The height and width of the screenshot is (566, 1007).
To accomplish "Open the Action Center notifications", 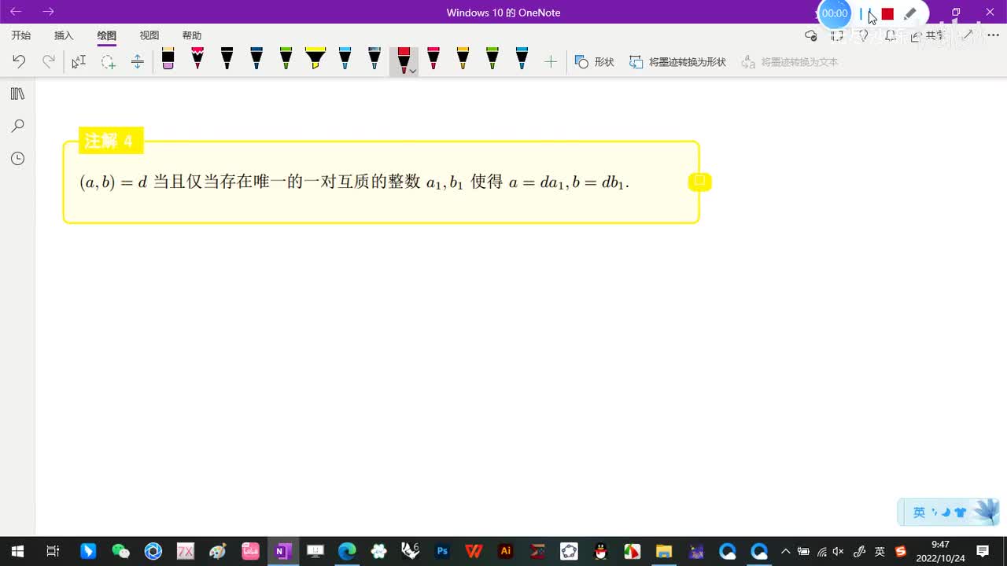I will pyautogui.click(x=983, y=551).
